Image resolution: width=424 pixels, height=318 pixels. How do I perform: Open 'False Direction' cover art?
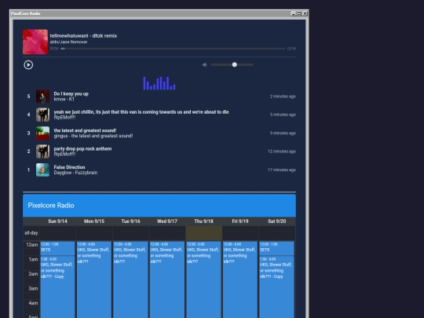click(42, 170)
